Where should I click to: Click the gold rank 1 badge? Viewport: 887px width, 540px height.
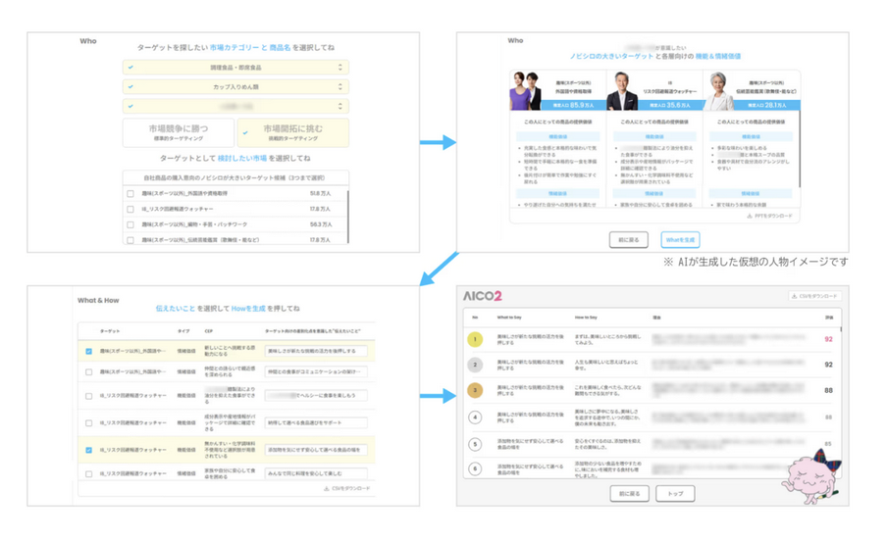[475, 339]
